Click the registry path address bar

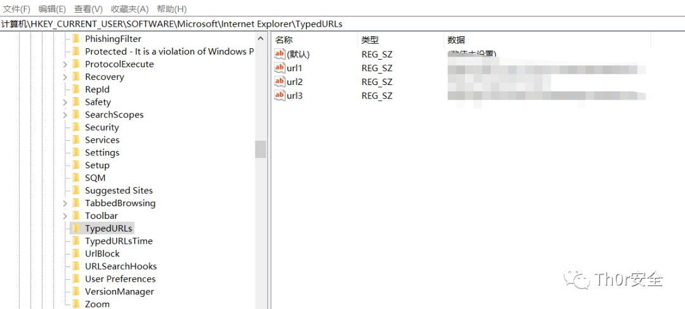(342, 24)
